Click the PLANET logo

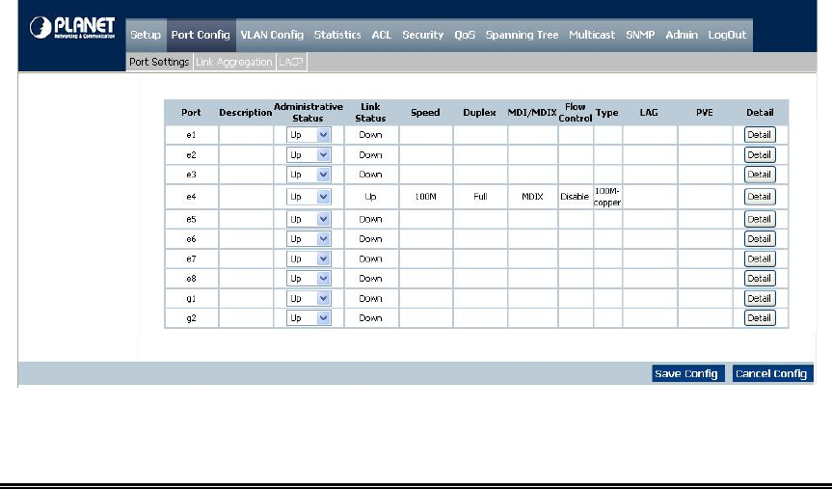(72, 28)
